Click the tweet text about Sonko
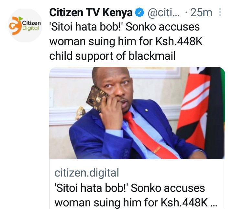Screen dimensions: 233x209 126,42
